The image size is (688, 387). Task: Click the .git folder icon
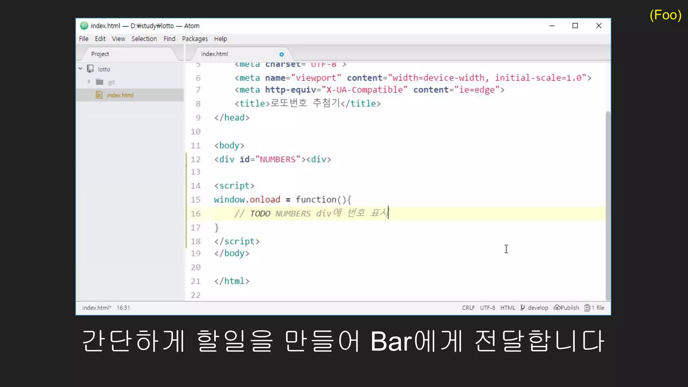click(99, 82)
